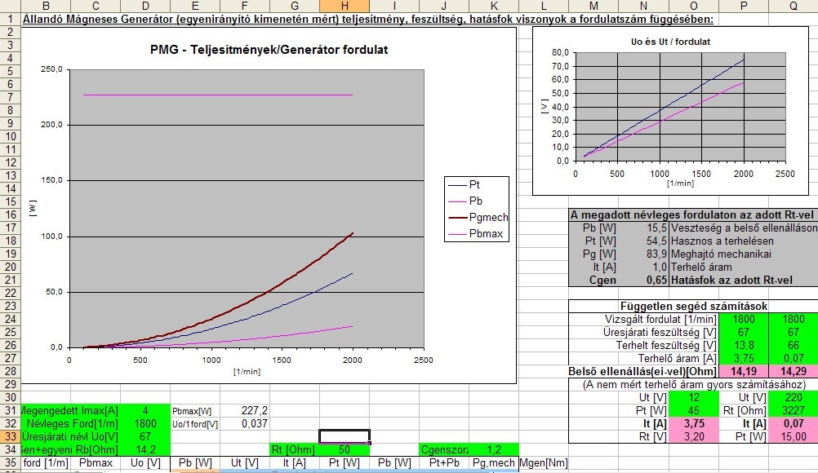Click the Cgenszorz value cell 1,2
818x473 pixels.
494,449
